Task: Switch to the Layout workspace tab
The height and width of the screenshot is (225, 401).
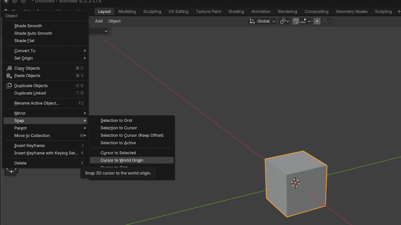Action: (104, 11)
